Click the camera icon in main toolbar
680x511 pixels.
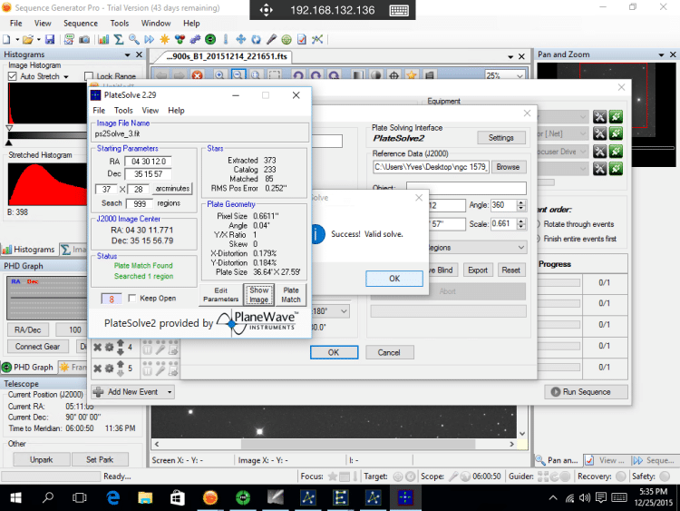tap(84, 40)
